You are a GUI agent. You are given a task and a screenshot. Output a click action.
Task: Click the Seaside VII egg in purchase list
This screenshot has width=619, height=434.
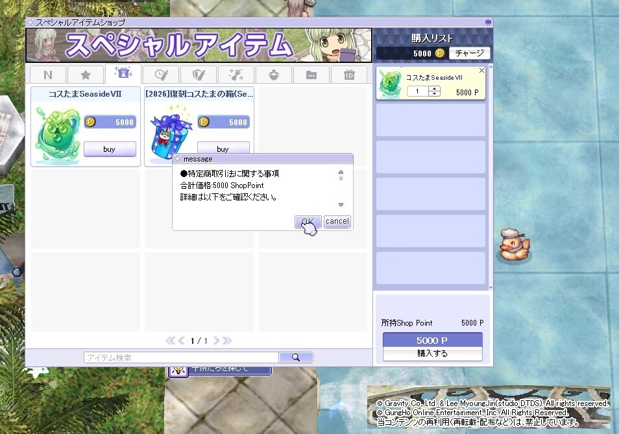click(x=390, y=84)
